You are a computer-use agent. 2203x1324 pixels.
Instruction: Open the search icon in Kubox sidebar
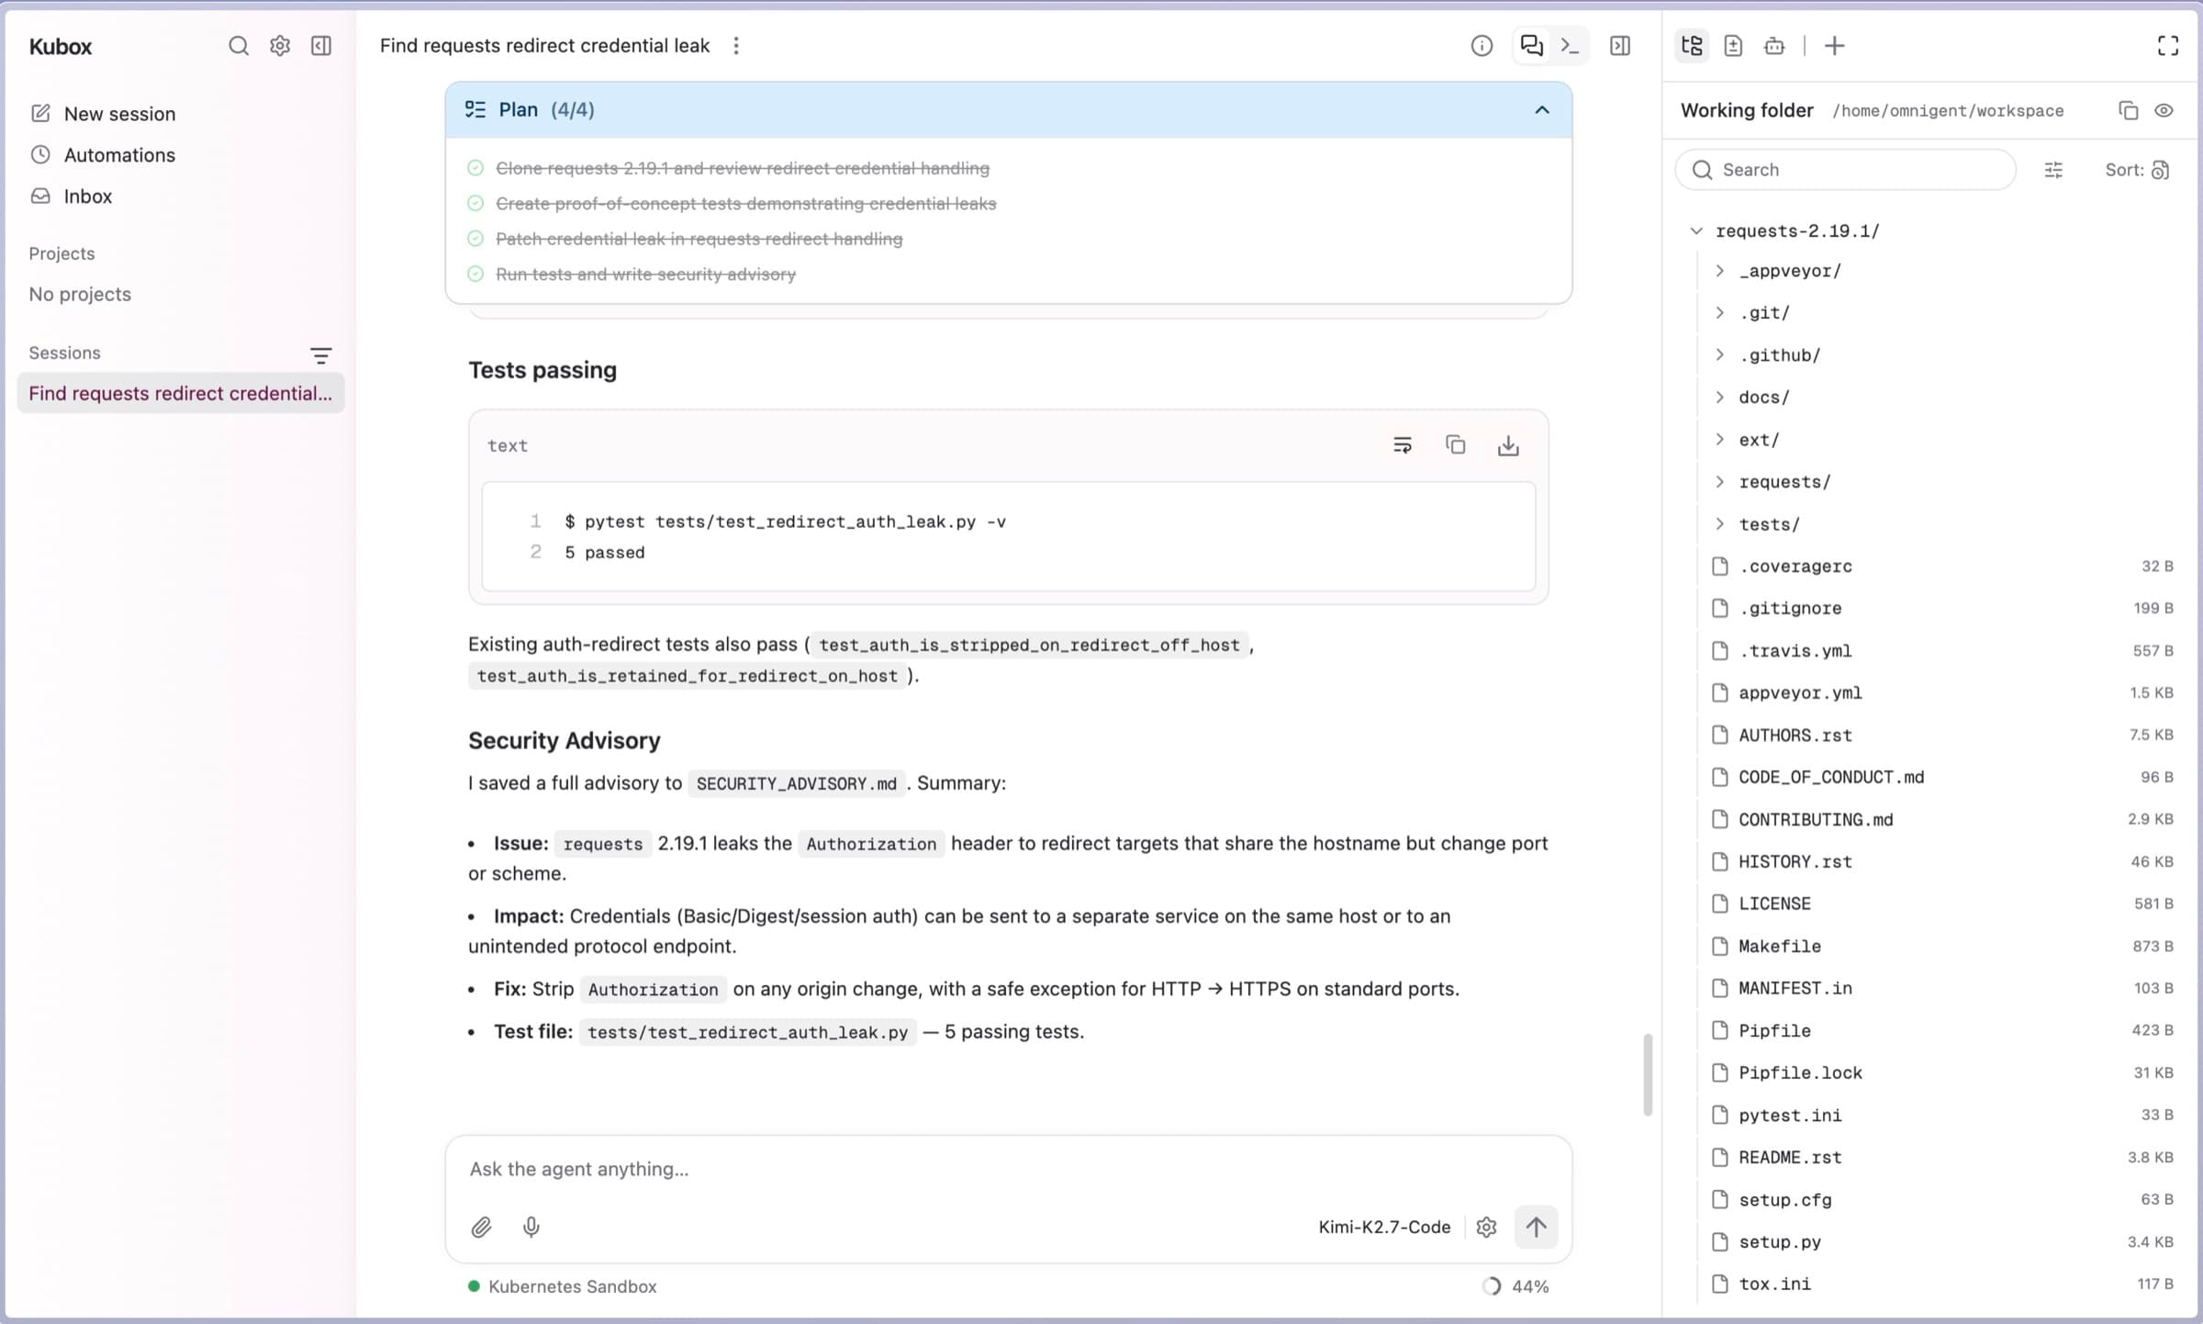click(239, 46)
